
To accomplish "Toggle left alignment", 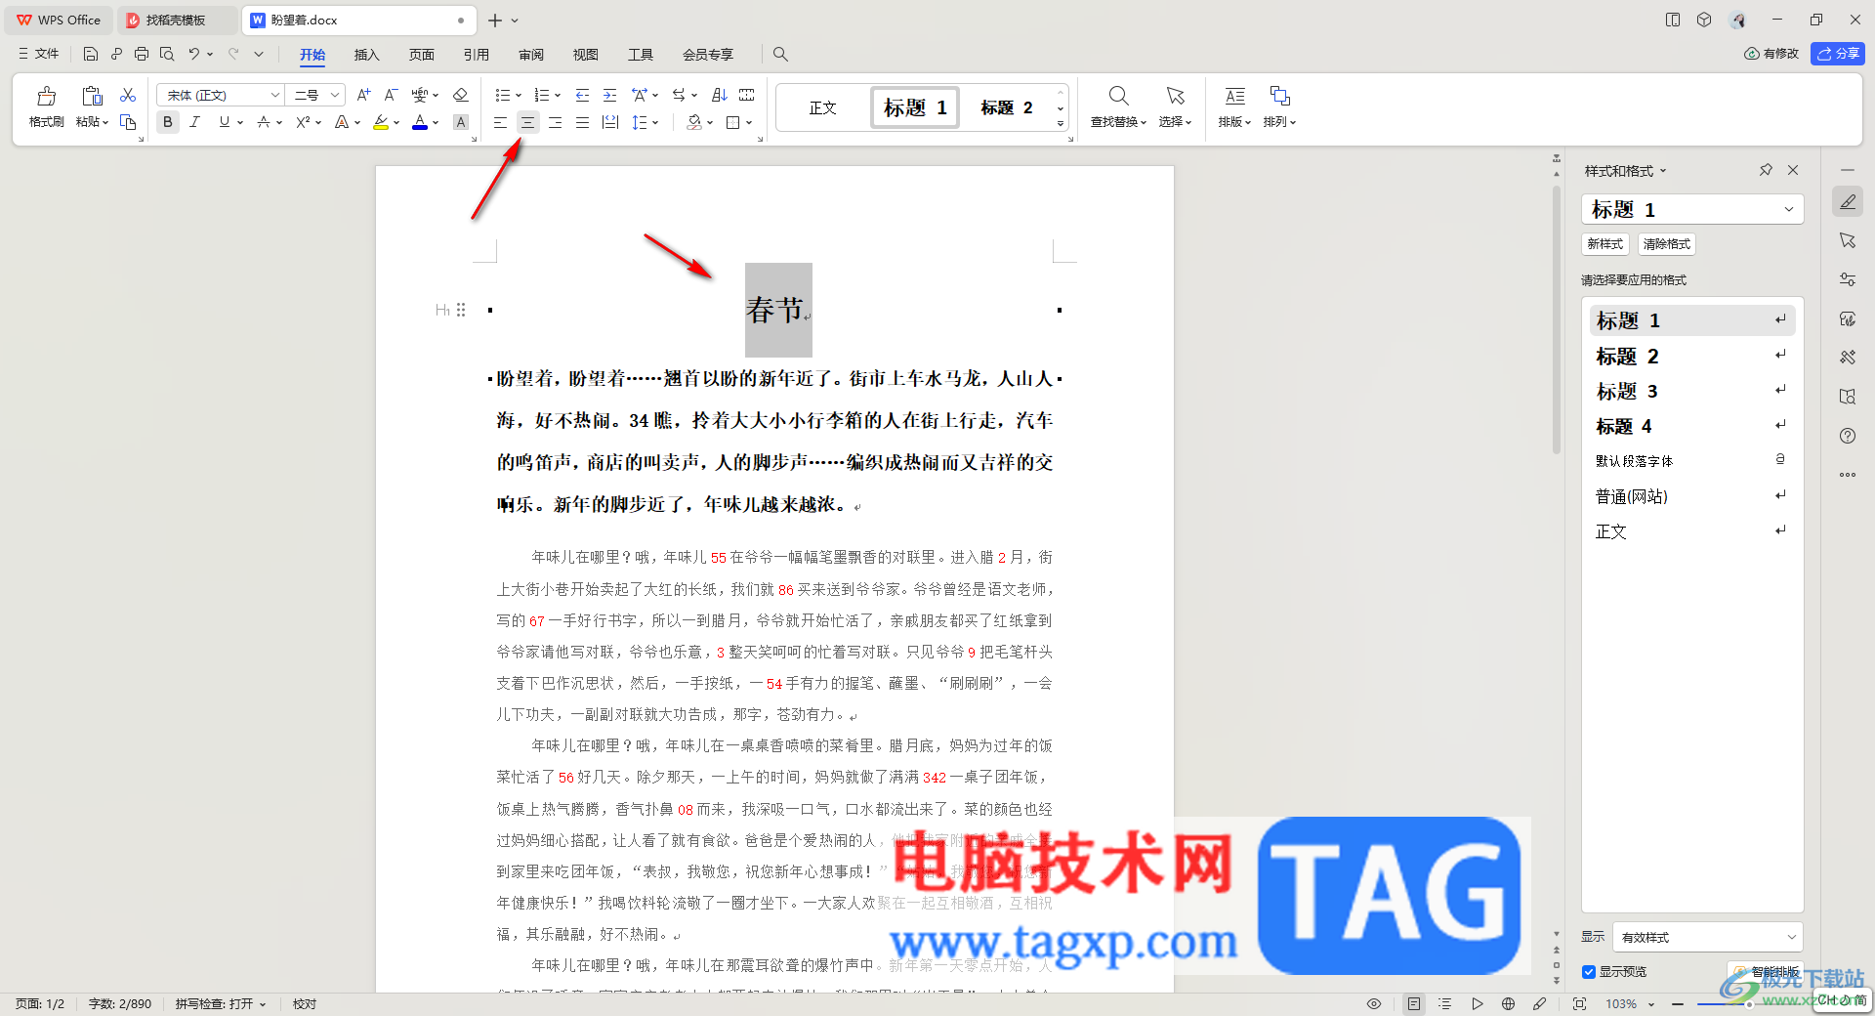I will click(500, 122).
